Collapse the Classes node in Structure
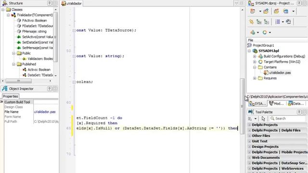The height and width of the screenshot is (173, 308). [3, 10]
